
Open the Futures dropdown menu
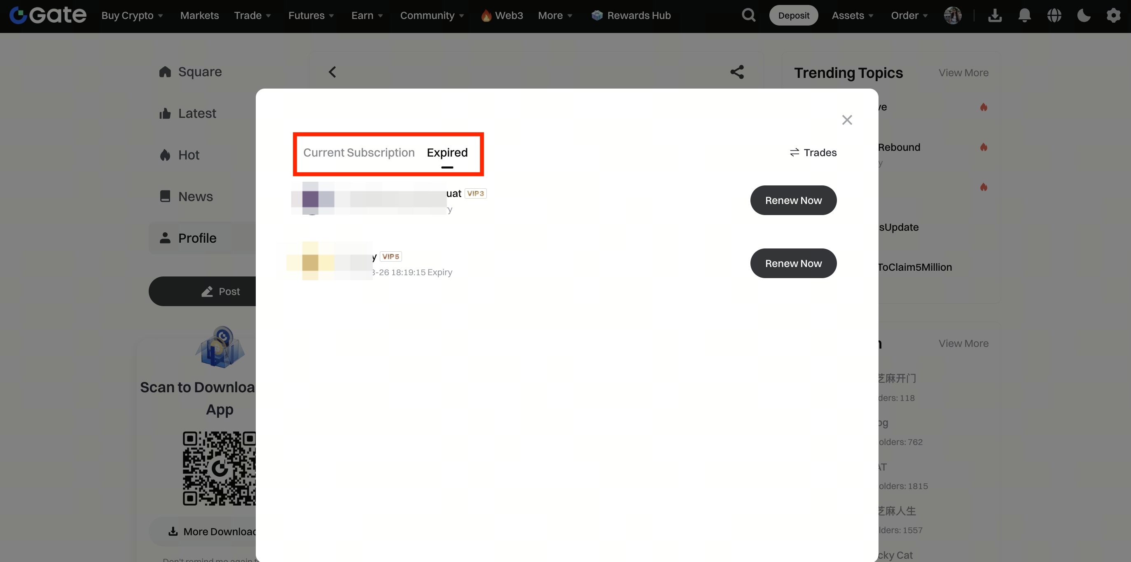coord(311,15)
